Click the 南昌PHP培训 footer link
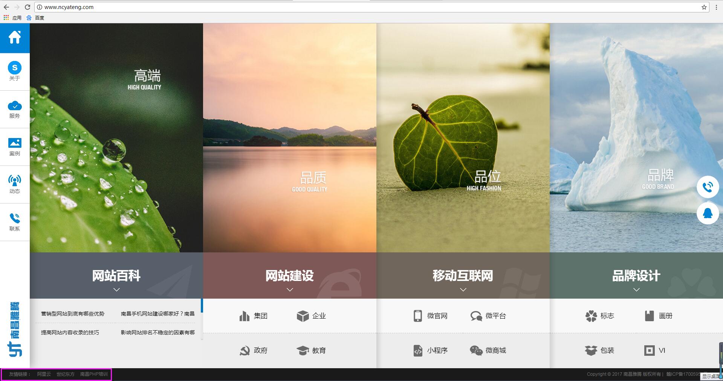Viewport: 723px width, 381px height. click(94, 374)
